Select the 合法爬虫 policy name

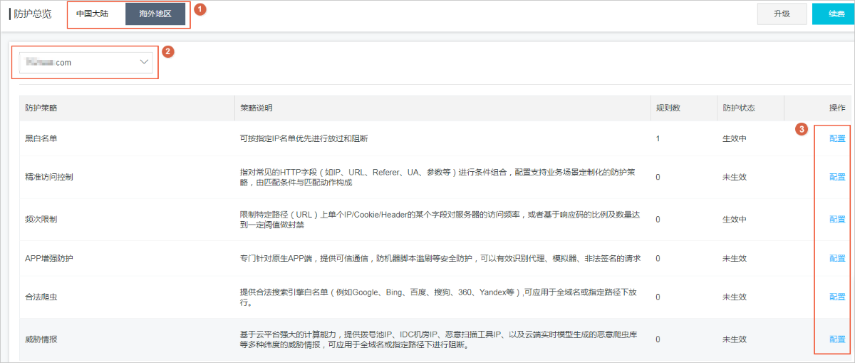tap(41, 297)
